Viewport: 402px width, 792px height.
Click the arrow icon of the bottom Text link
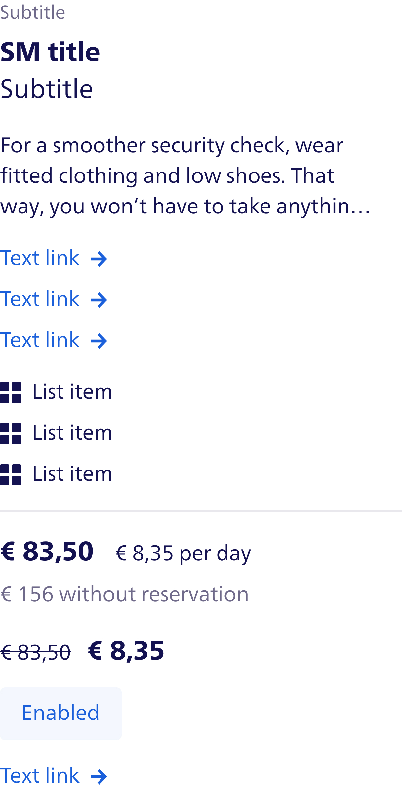click(99, 777)
